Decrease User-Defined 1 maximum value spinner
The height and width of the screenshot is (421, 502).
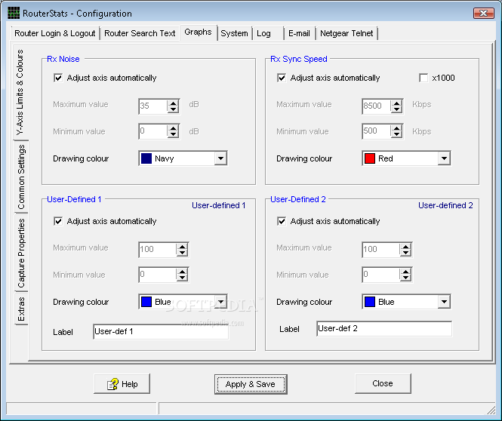182,253
